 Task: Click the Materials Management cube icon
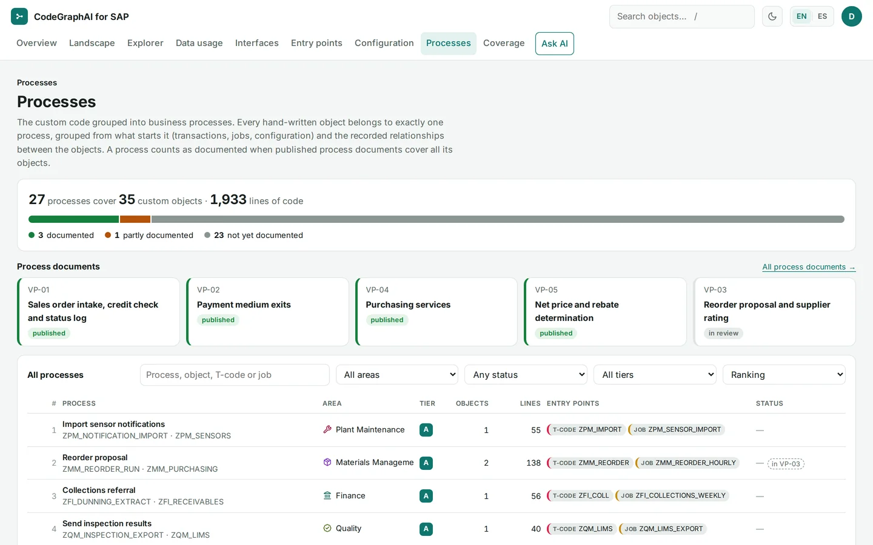point(327,462)
